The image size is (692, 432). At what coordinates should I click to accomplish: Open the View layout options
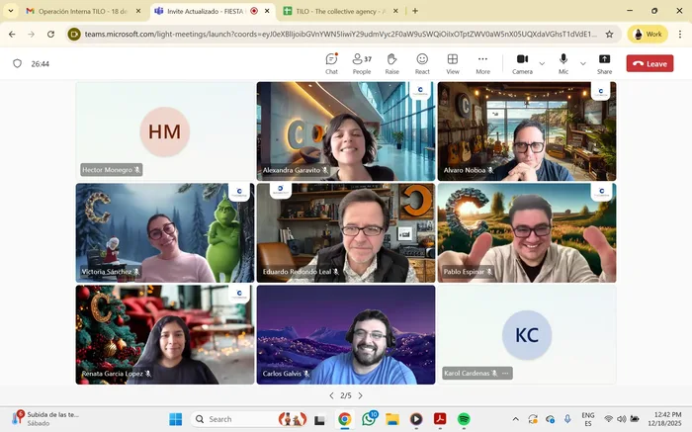(x=453, y=63)
